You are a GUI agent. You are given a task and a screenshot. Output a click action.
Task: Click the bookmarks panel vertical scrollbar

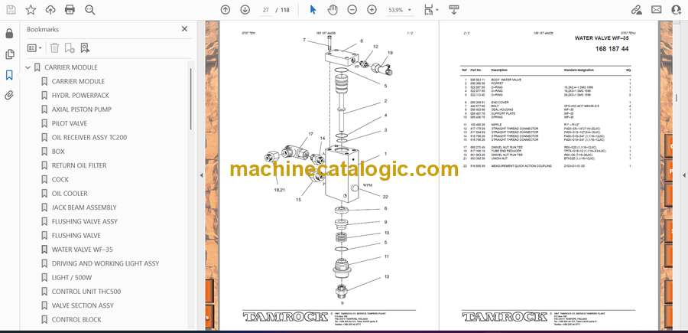click(x=191, y=99)
